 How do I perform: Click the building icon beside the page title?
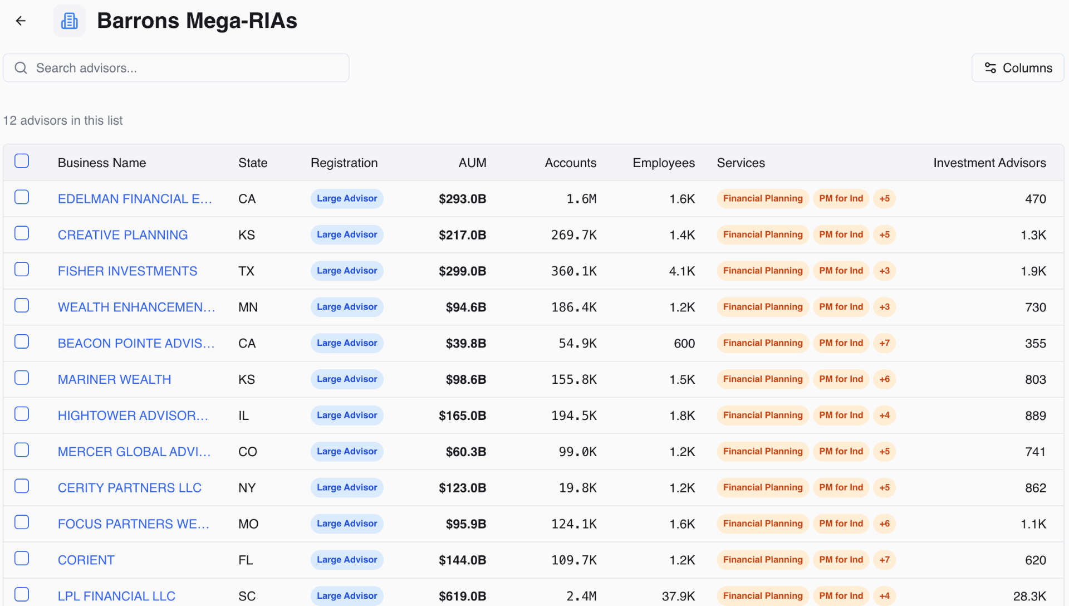click(69, 21)
